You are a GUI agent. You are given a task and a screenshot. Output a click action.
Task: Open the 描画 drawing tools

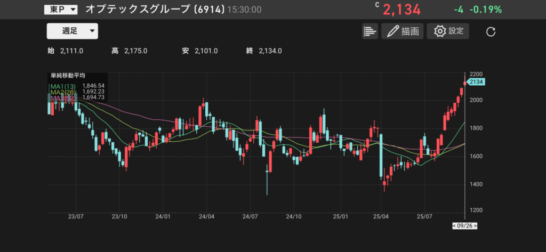(x=402, y=31)
